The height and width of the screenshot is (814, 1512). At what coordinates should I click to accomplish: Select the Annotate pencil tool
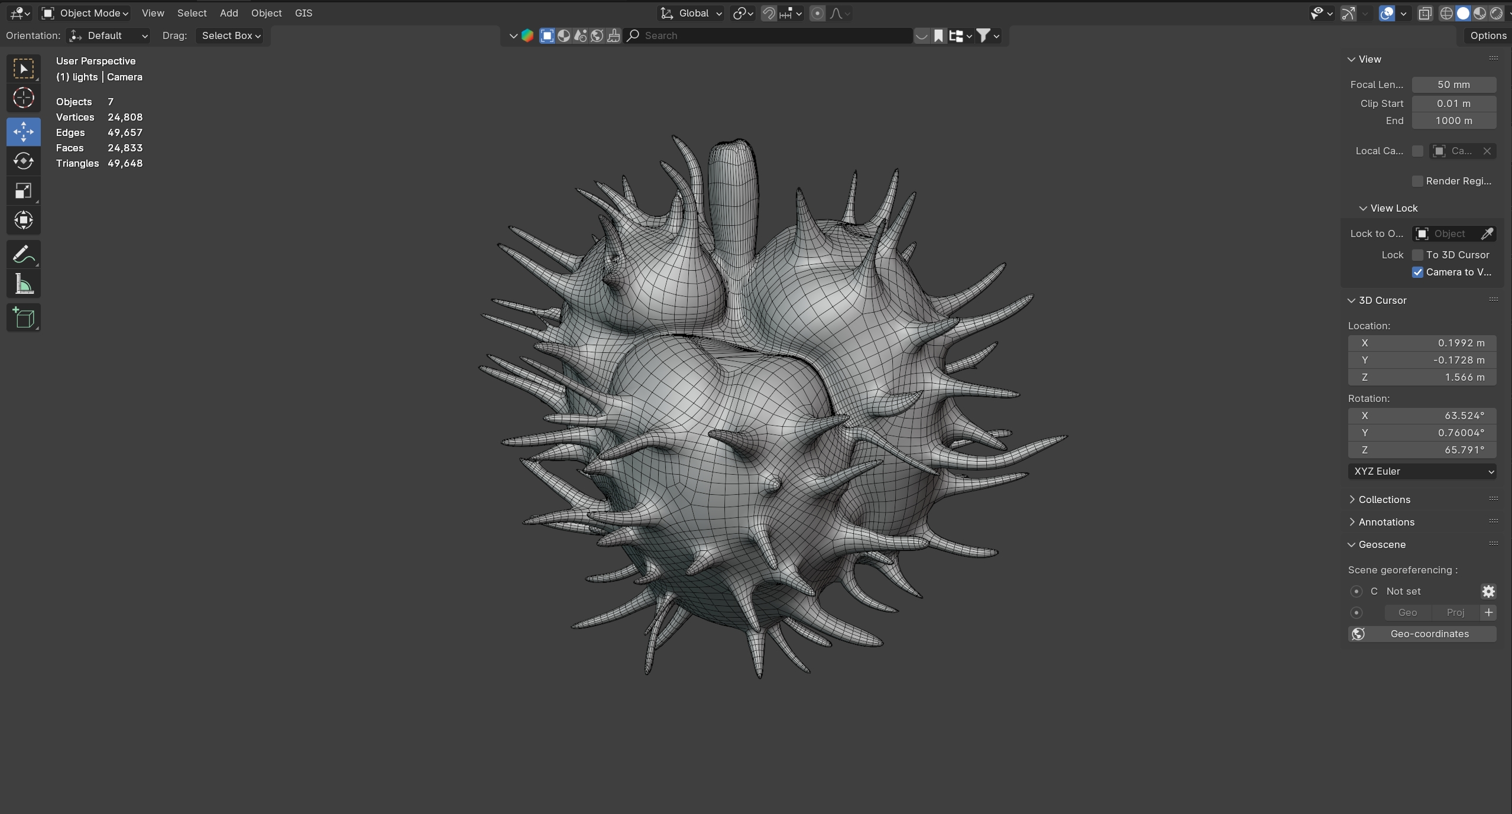[x=23, y=255]
